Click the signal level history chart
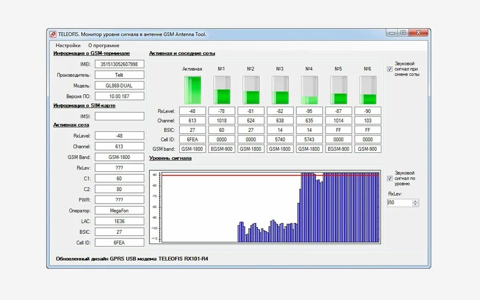Screen dimensions: 480x300 265,207
